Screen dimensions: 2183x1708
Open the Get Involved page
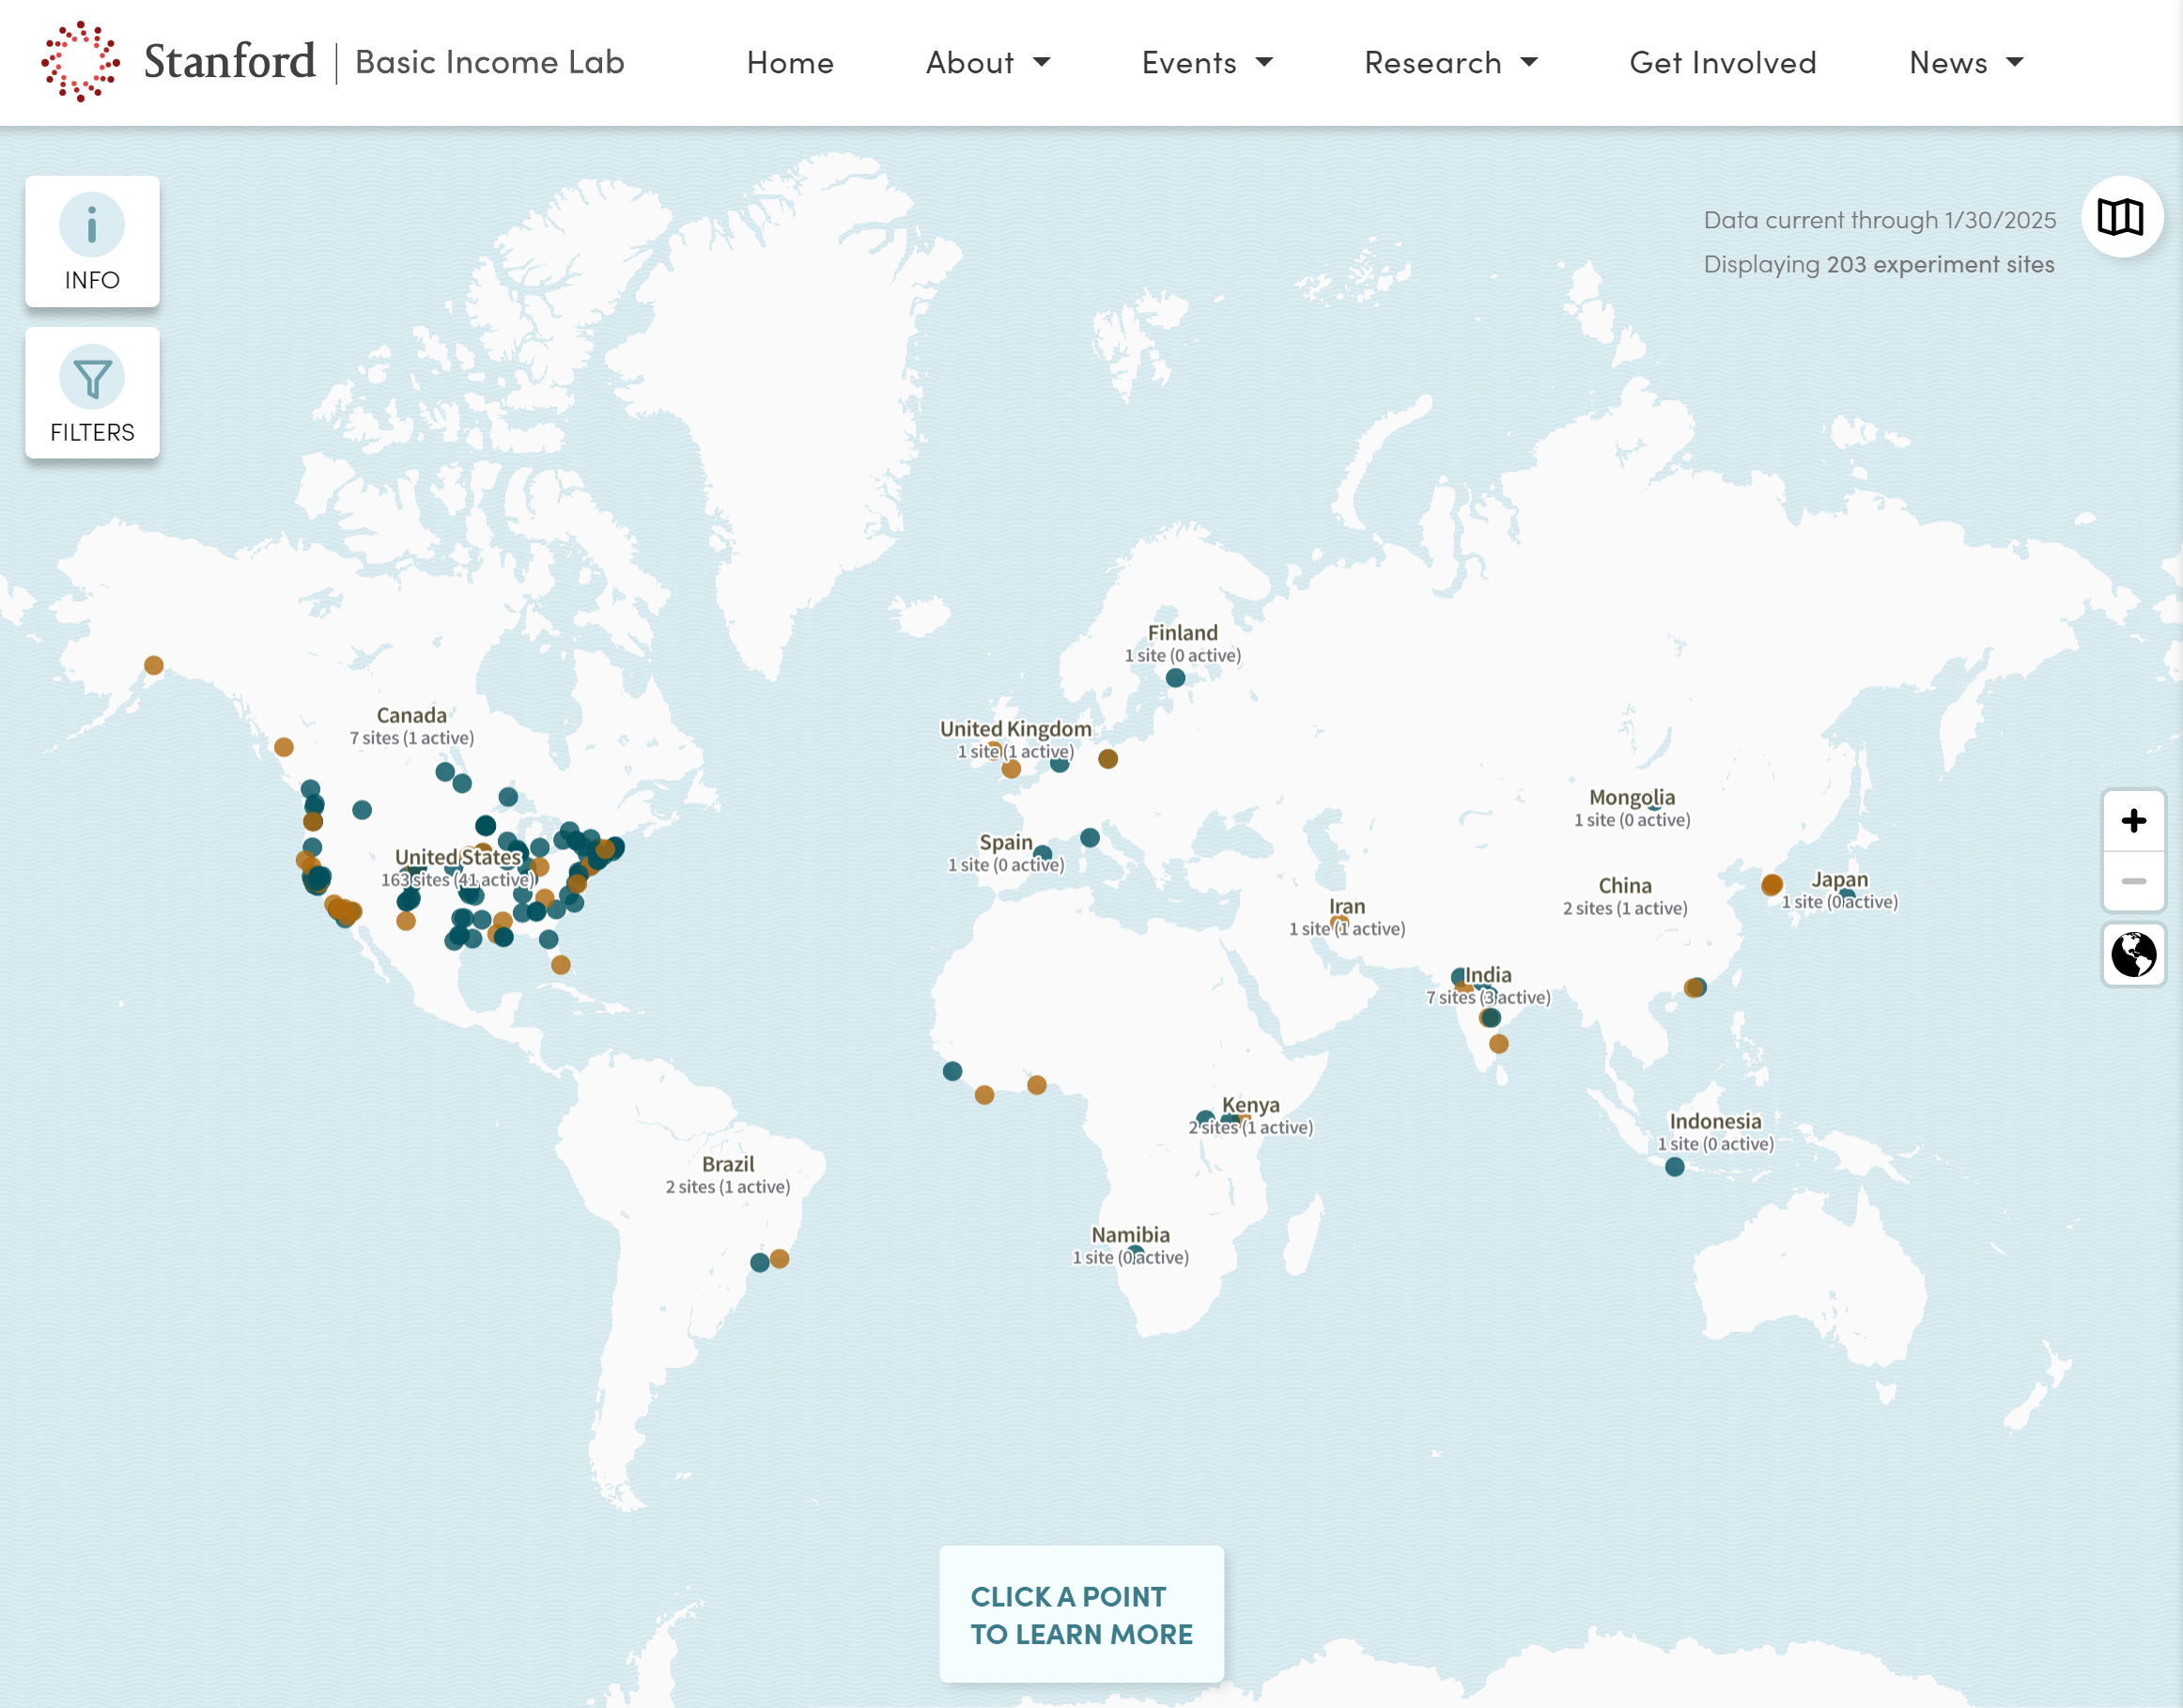coord(1722,62)
